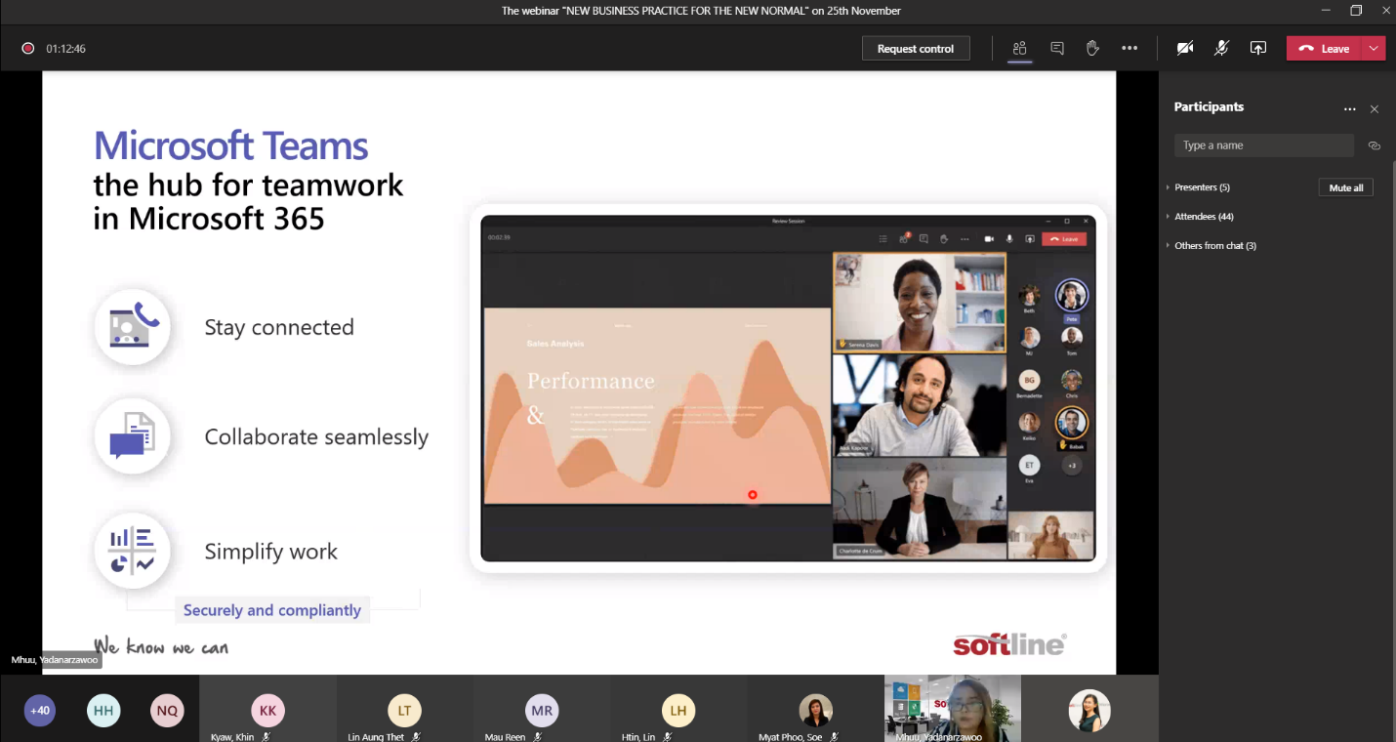The image size is (1396, 742).
Task: Click the Participants panel heading
Action: pos(1209,107)
